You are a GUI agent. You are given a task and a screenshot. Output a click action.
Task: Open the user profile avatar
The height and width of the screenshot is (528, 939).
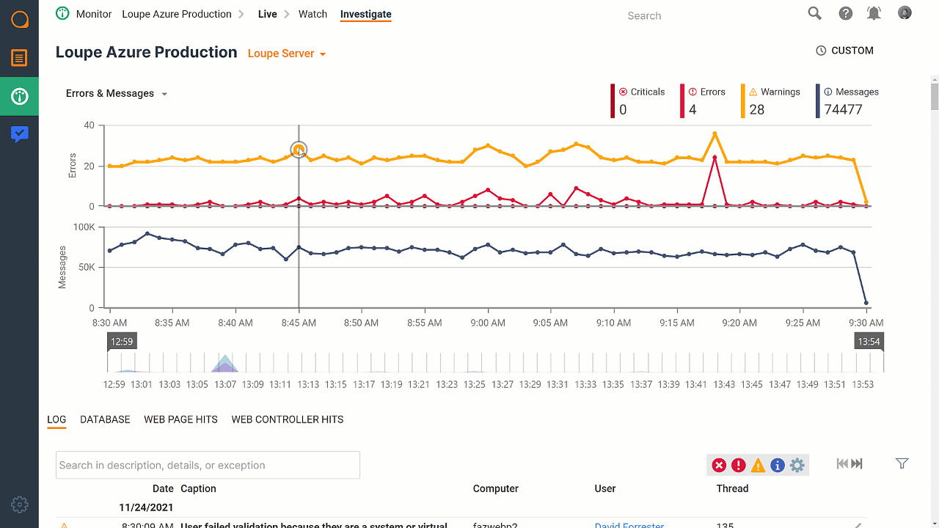tap(905, 12)
